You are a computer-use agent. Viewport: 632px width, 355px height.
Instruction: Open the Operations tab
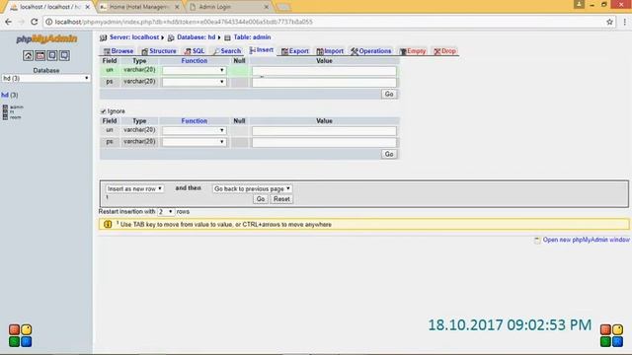[x=371, y=51]
